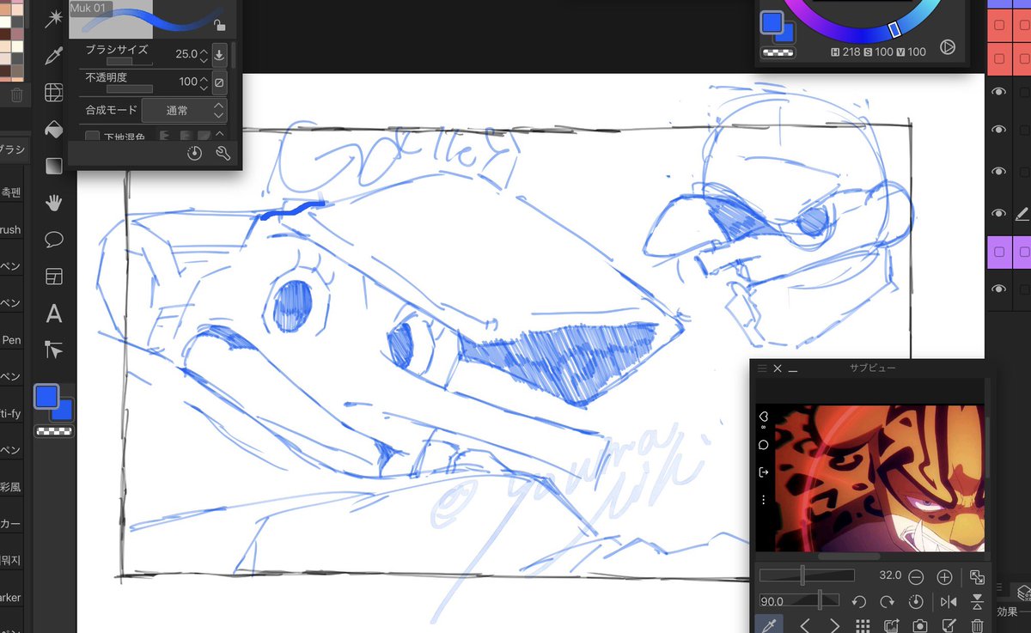
Task: Rotate the Sub View image left
Action: click(x=858, y=601)
